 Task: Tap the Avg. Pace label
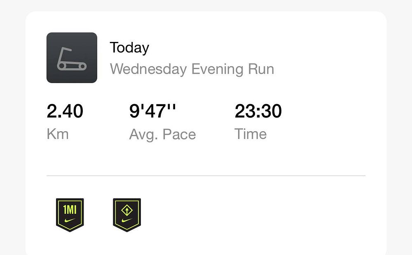pyautogui.click(x=162, y=134)
